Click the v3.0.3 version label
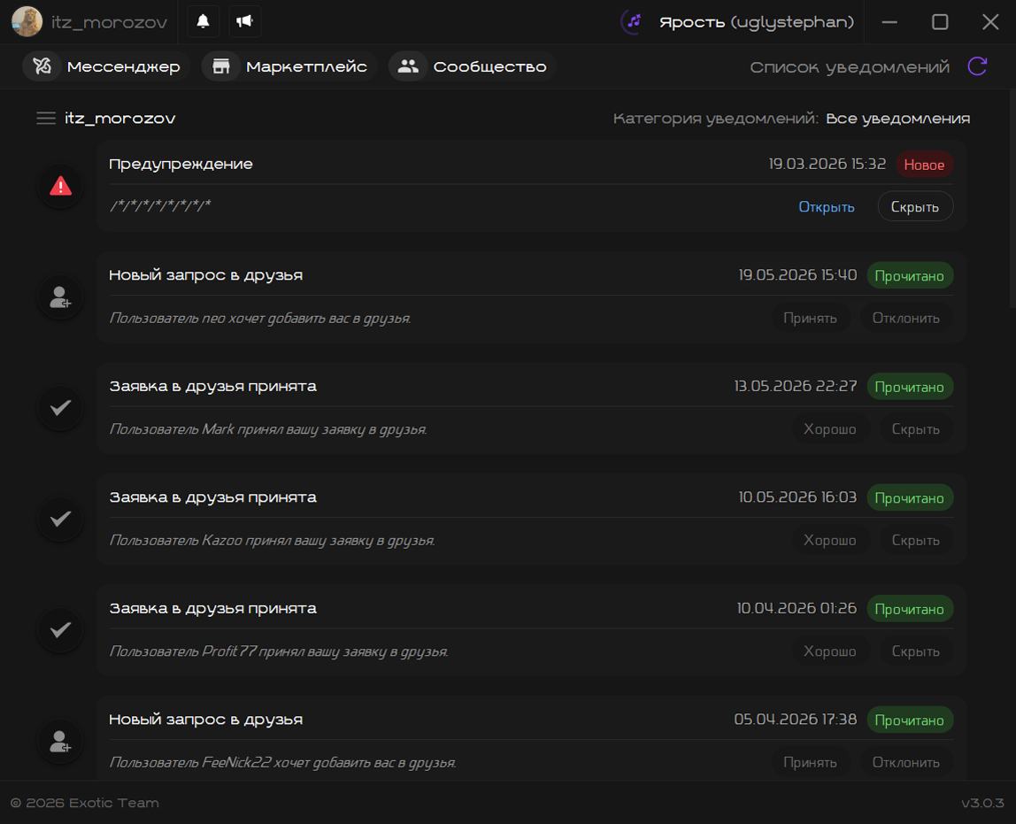 coord(982,803)
